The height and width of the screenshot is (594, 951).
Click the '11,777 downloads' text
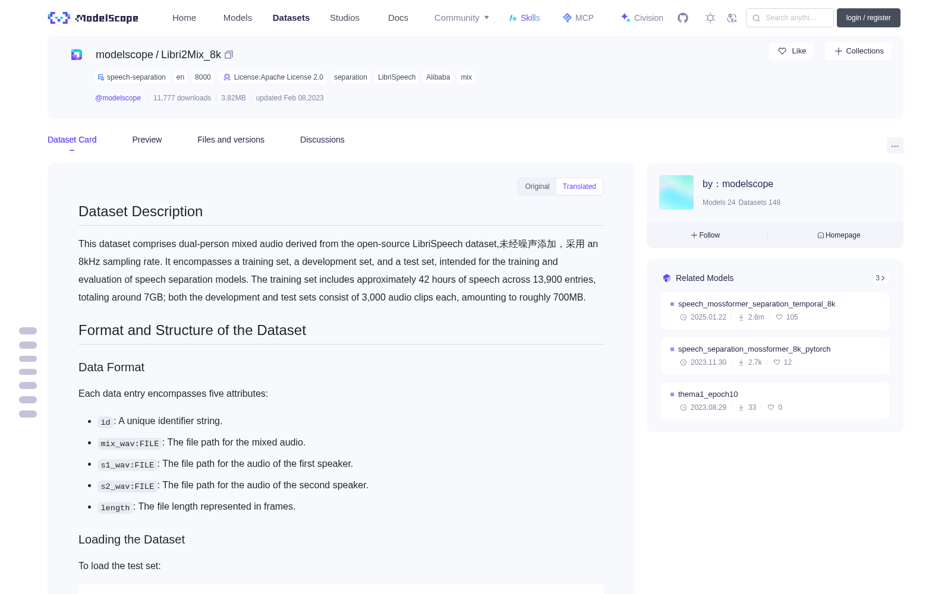182,98
